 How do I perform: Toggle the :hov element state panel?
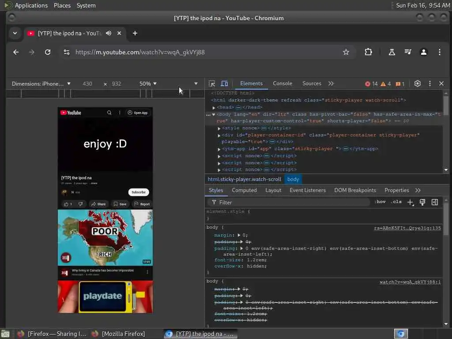click(x=380, y=202)
